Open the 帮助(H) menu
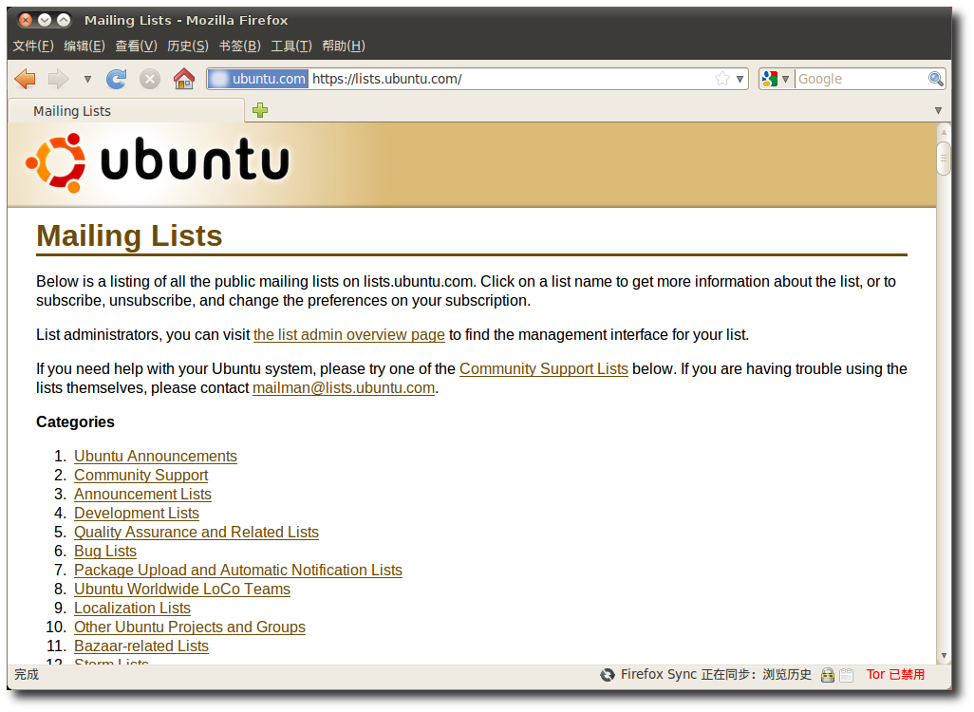This screenshot has height=712, width=974. [x=344, y=46]
